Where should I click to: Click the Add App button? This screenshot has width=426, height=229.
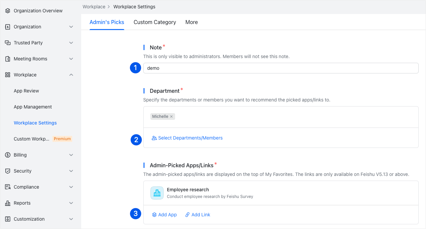coord(164,215)
